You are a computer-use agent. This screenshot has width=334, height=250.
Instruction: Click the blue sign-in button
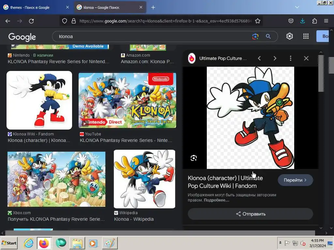(323, 36)
